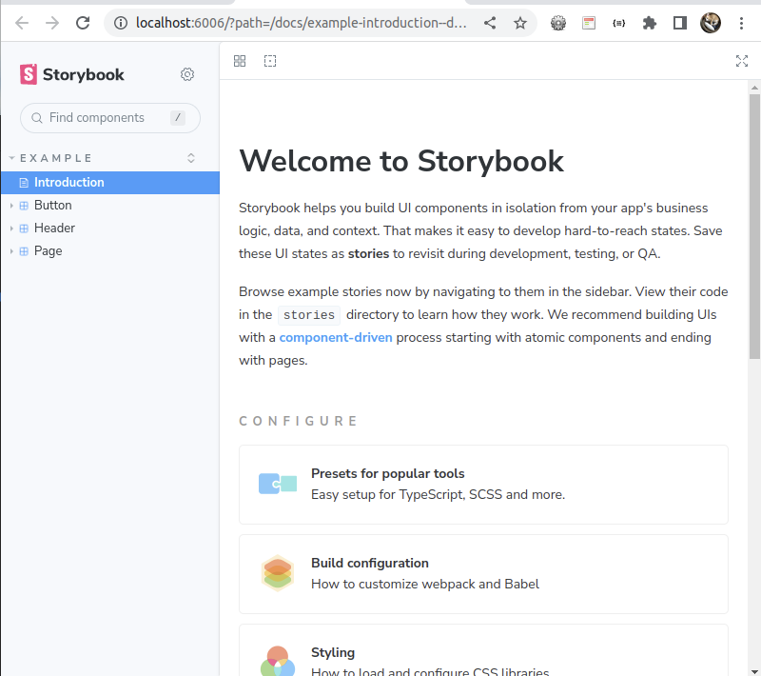Open Storybook settings gear menu
This screenshot has width=761, height=676.
[x=187, y=74]
